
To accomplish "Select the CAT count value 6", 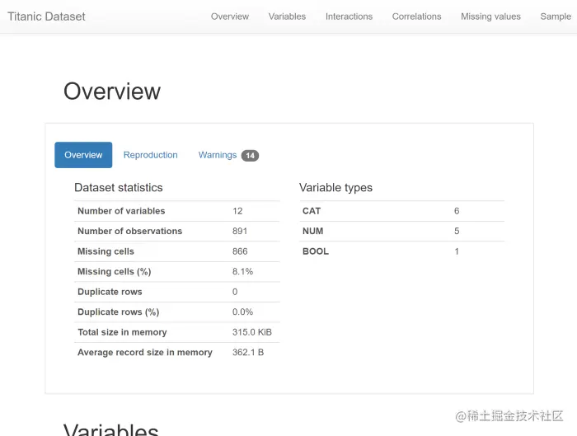I will click(457, 211).
